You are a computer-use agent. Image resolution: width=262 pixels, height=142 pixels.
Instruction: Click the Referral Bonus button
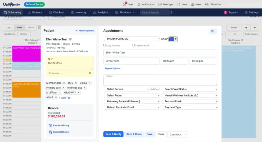34,5
